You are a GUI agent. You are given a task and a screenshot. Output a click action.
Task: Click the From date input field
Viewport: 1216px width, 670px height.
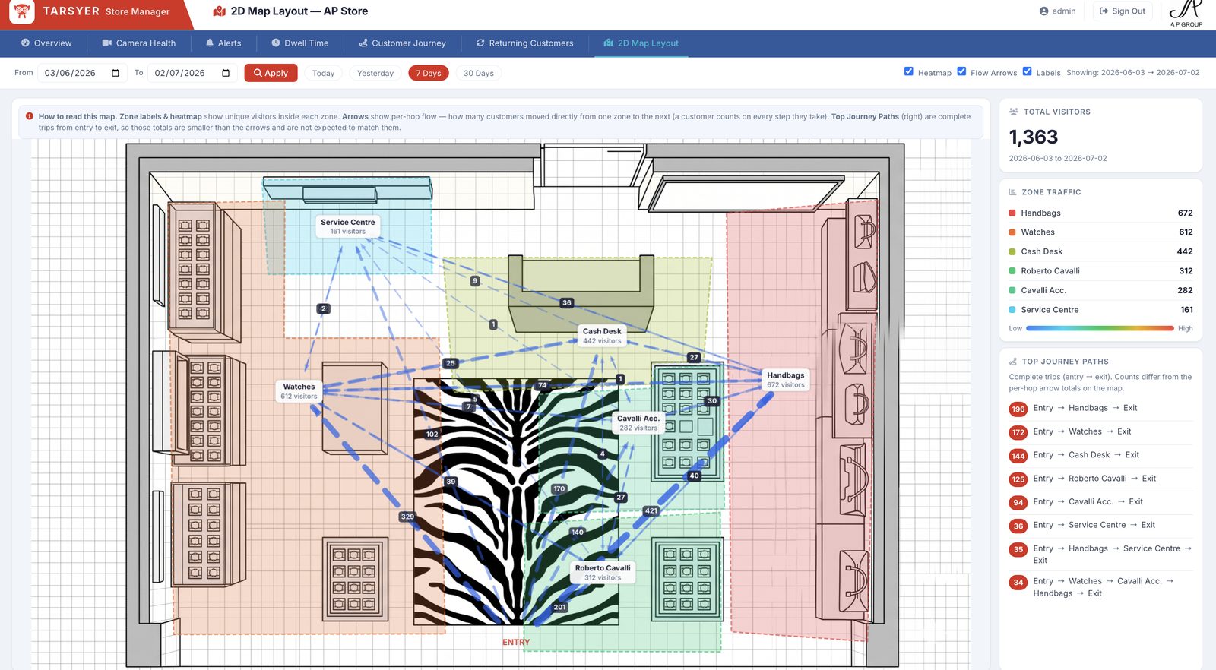pos(81,73)
